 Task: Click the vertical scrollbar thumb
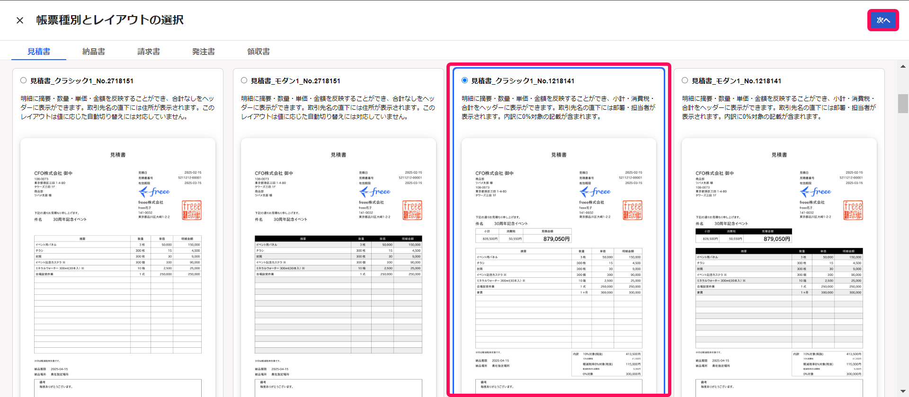click(903, 104)
